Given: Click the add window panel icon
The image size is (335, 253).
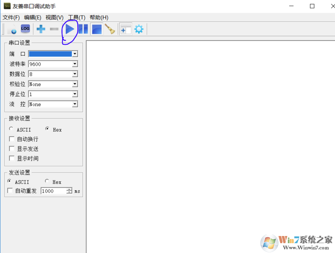Looking at the screenshot, I should [126, 29].
